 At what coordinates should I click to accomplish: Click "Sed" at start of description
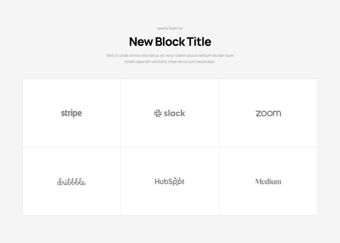(109, 55)
